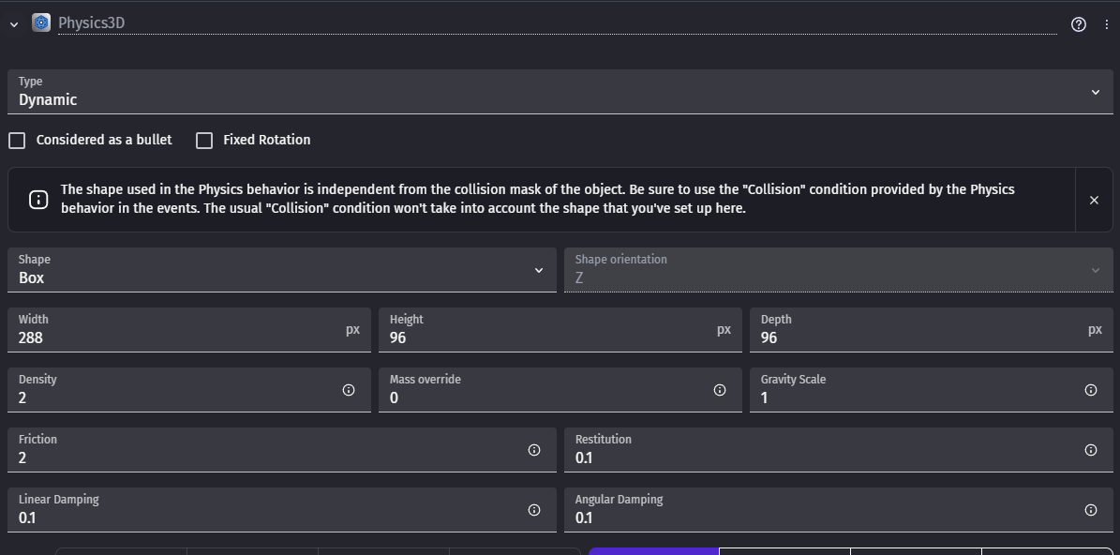Click the Restitution info icon
The height and width of the screenshot is (555, 1120).
click(x=1091, y=450)
